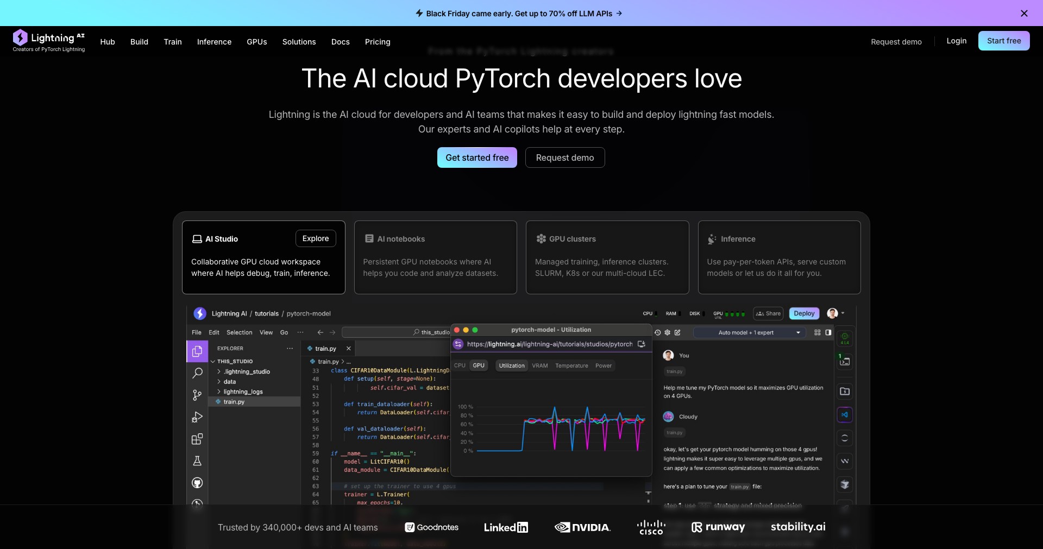Open the Go menu in the editor
Image resolution: width=1043 pixels, height=549 pixels.
point(284,332)
